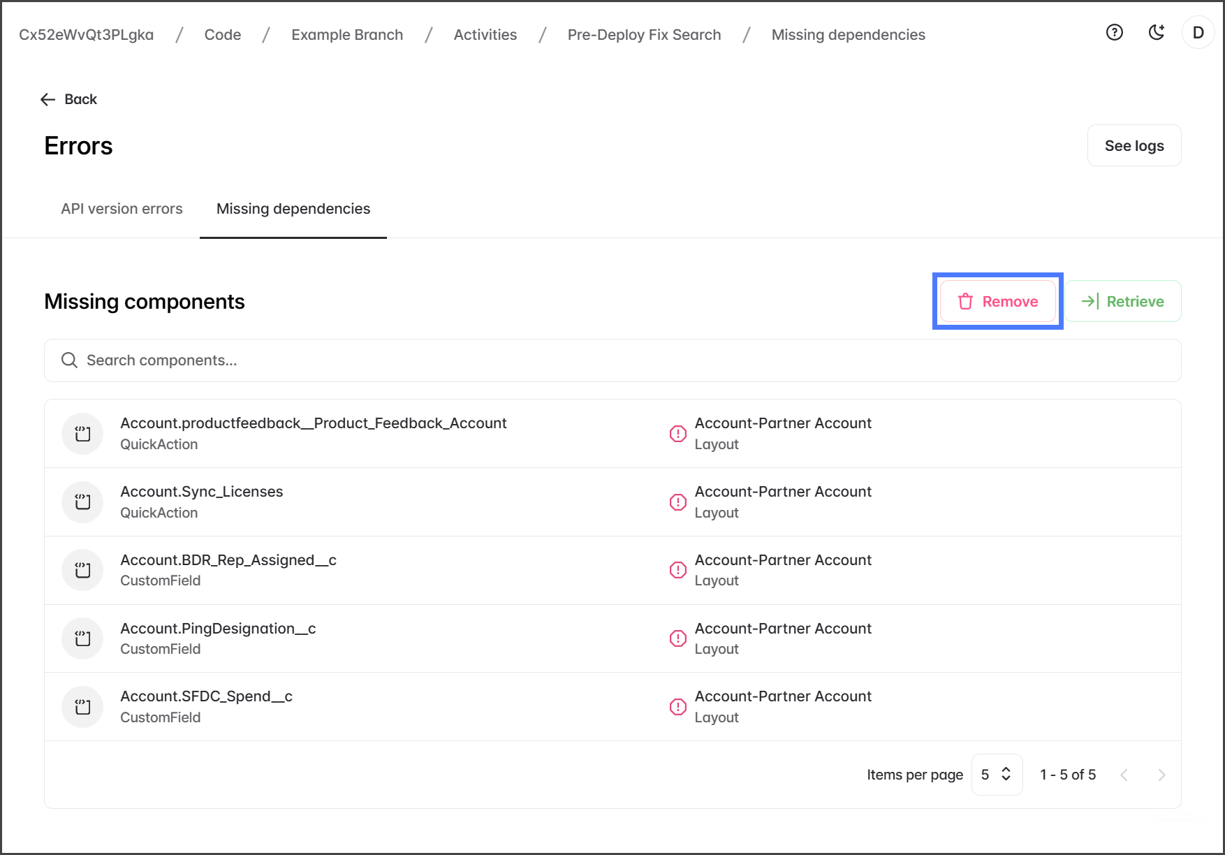Click the Remove button
The width and height of the screenshot is (1225, 855).
tap(997, 302)
